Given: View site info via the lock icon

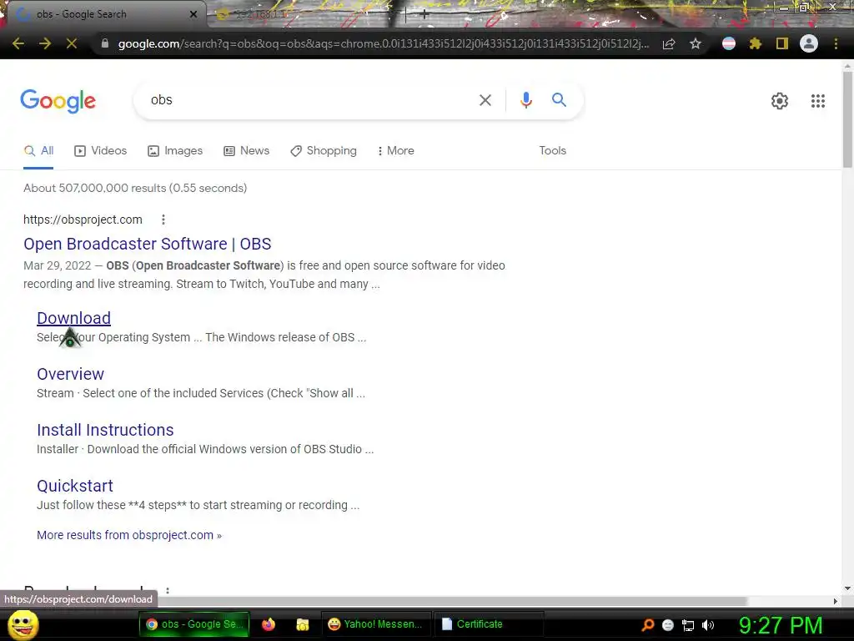Looking at the screenshot, I should (104, 43).
